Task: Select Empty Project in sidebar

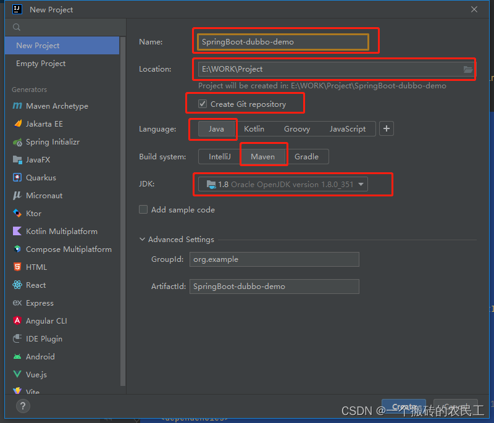Action: [x=62, y=64]
